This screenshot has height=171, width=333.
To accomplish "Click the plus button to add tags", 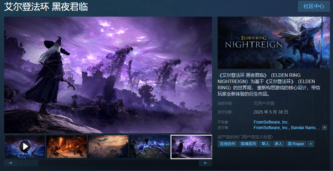I will pyautogui.click(x=310, y=144).
